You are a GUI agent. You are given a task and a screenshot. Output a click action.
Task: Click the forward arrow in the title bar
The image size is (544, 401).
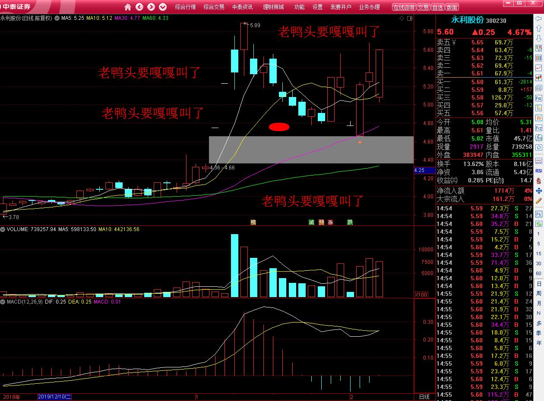coord(151,7)
